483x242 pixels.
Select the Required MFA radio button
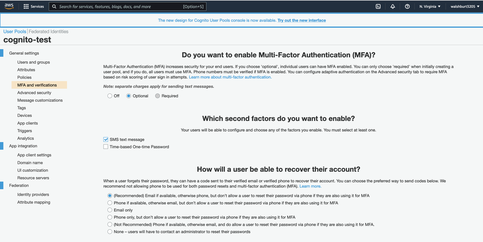point(158,96)
